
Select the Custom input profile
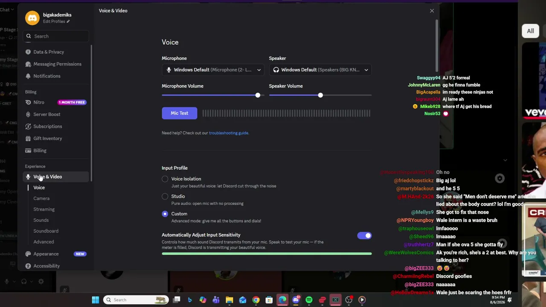pos(165,214)
